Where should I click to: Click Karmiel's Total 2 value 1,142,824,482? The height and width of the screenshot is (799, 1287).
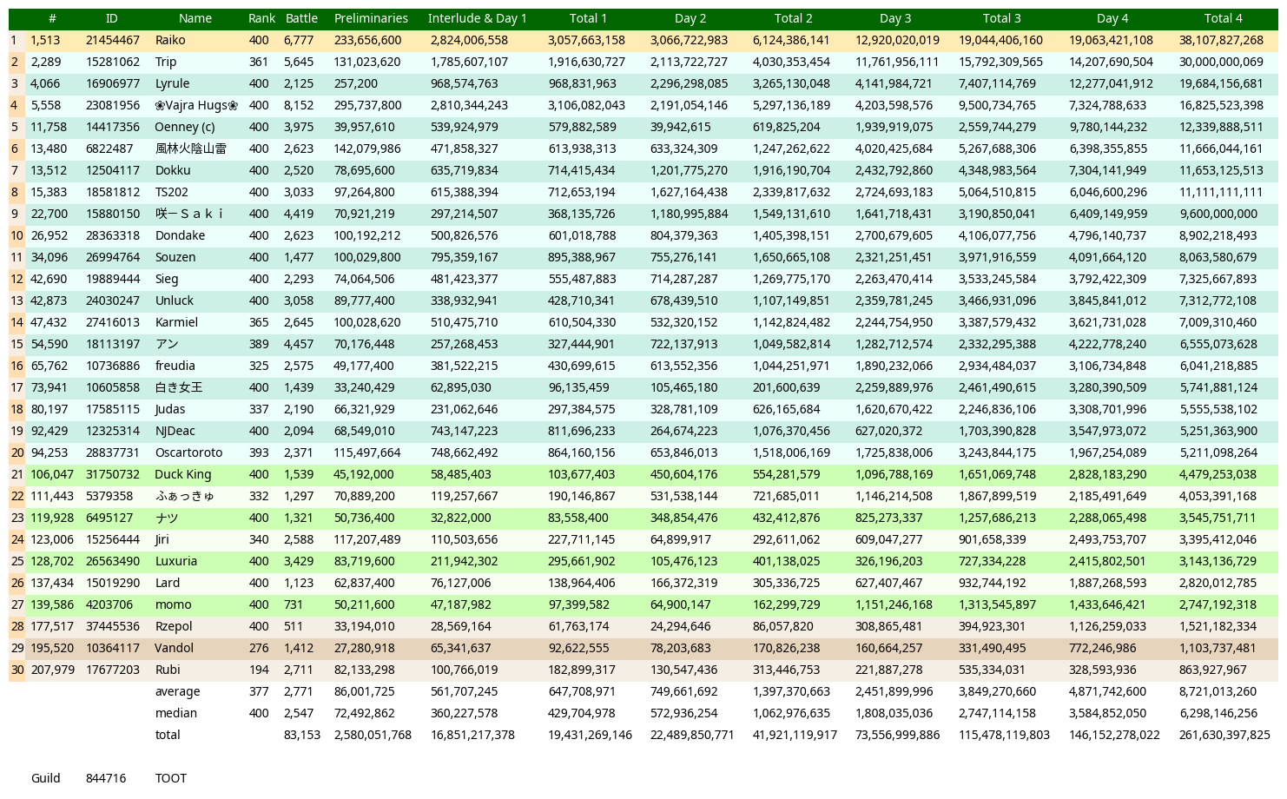pos(791,322)
